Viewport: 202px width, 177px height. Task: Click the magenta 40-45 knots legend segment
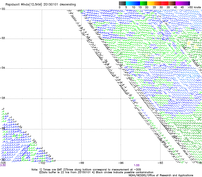pos(179,3)
